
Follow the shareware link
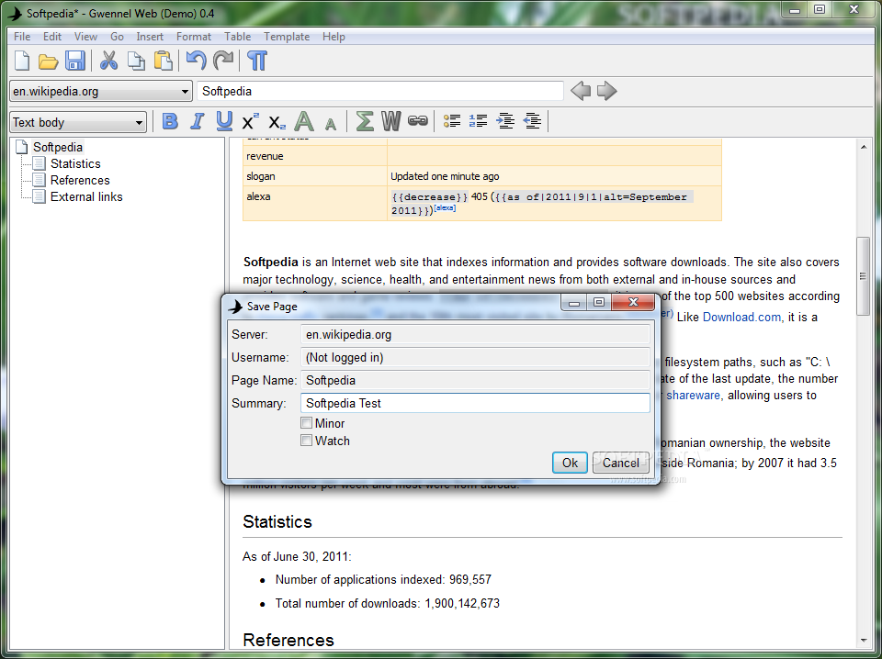(x=693, y=395)
